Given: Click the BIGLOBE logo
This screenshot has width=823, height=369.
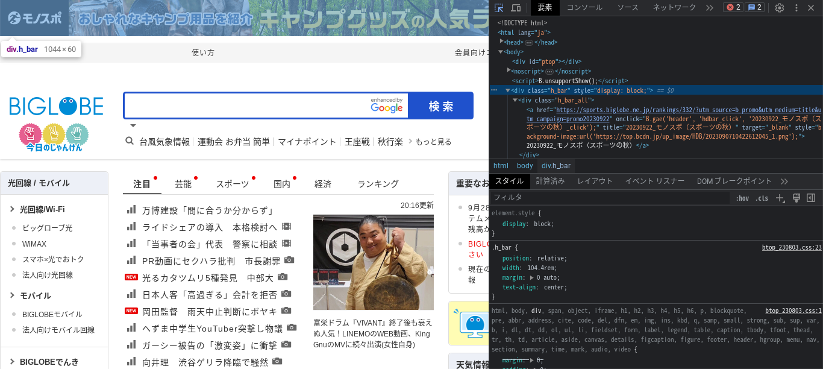Looking at the screenshot, I should pos(56,106).
